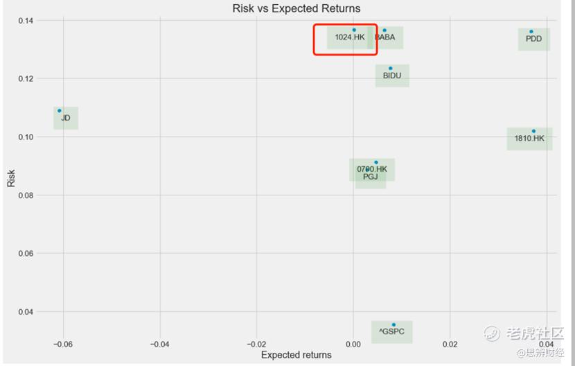Click the 0.00 x-axis tick label
The width and height of the screenshot is (575, 366).
tap(353, 344)
